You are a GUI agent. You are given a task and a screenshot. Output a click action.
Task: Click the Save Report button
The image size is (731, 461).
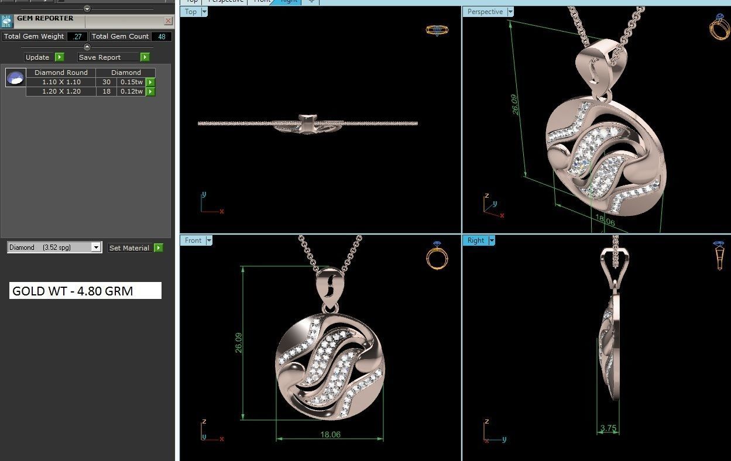pyautogui.click(x=109, y=57)
